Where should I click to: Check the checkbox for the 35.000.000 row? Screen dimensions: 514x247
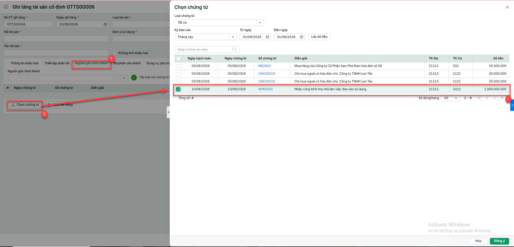(178, 82)
